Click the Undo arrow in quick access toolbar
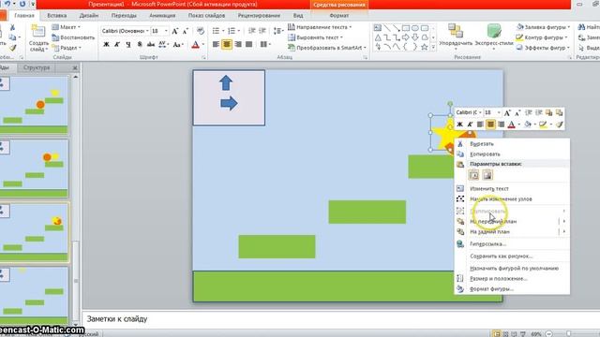This screenshot has height=337, width=600. pyautogui.click(x=7, y=4)
